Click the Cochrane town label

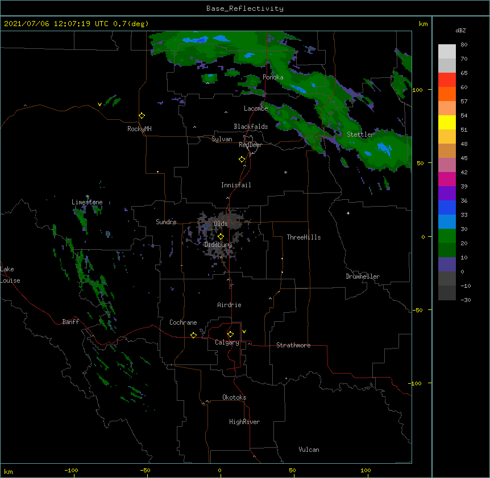[183, 322]
